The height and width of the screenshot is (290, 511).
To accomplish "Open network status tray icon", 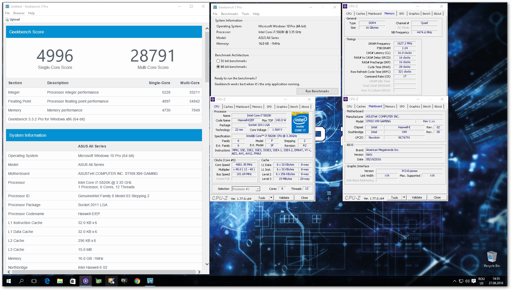I will point(461,281).
